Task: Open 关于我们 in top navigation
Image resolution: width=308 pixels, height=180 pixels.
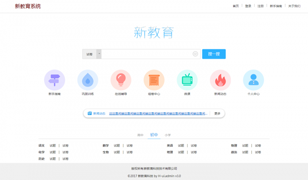Action: 294,6
